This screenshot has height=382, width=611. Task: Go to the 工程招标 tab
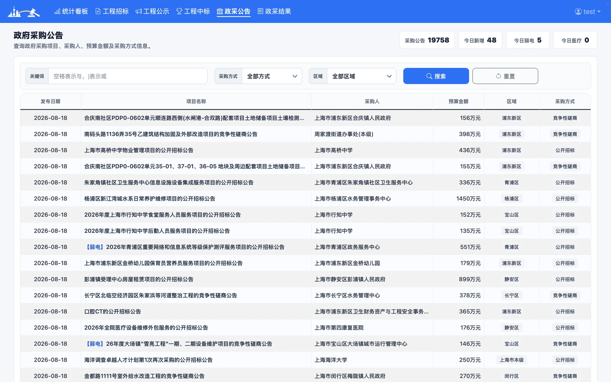[112, 11]
